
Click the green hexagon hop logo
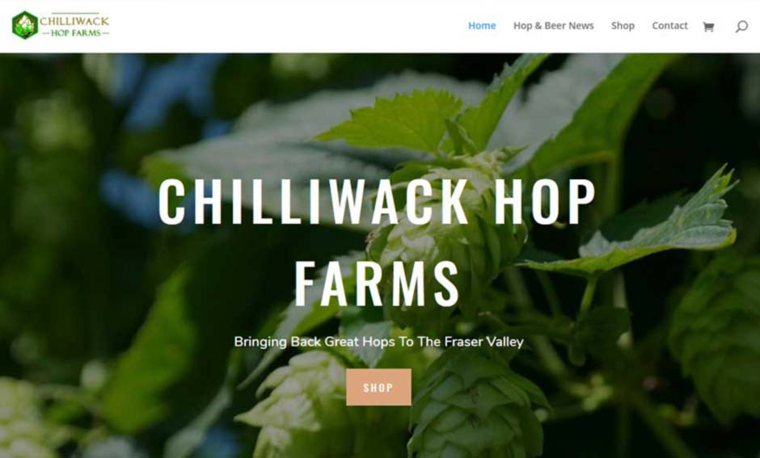25,25
